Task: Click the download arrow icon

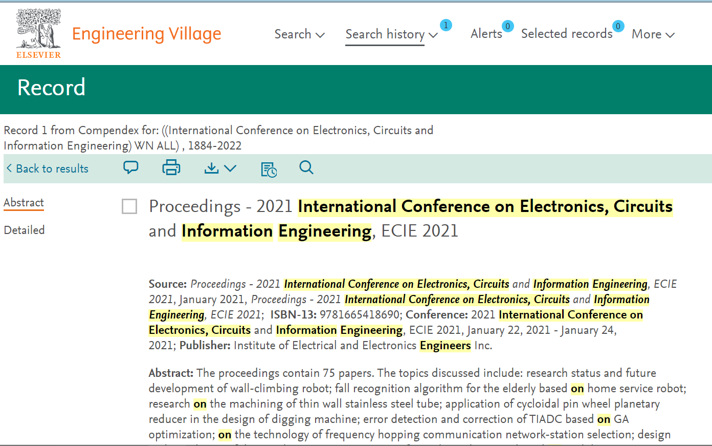Action: click(211, 168)
